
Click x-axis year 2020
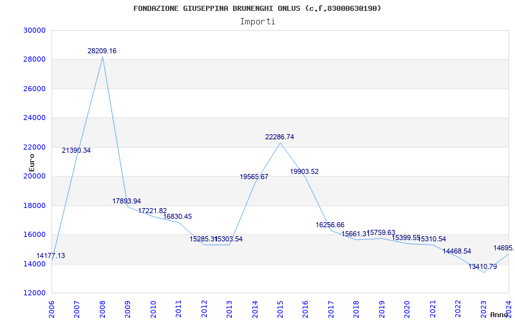point(407,309)
